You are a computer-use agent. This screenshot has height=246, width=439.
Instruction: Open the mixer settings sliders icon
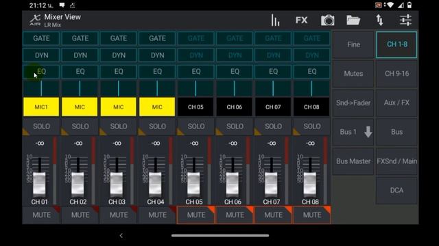point(405,20)
